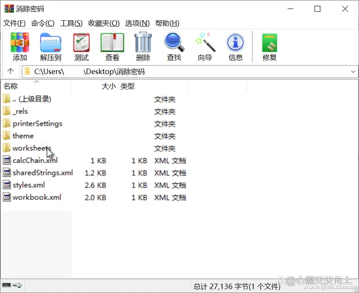This screenshot has width=359, height=293.
Task: Open the 工具(S) menu
Action: tap(71, 23)
